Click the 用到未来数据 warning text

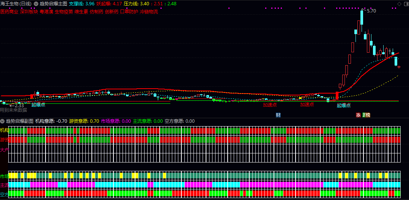(x=14, y=110)
